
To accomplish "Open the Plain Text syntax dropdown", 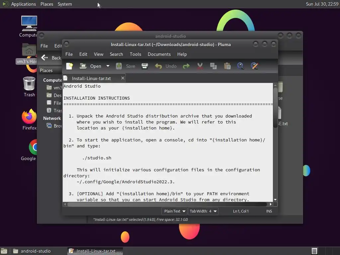I will point(174,211).
